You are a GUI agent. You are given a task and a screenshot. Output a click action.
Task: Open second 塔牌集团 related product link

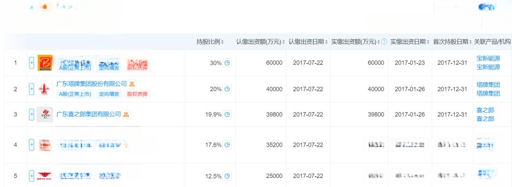coord(488,94)
